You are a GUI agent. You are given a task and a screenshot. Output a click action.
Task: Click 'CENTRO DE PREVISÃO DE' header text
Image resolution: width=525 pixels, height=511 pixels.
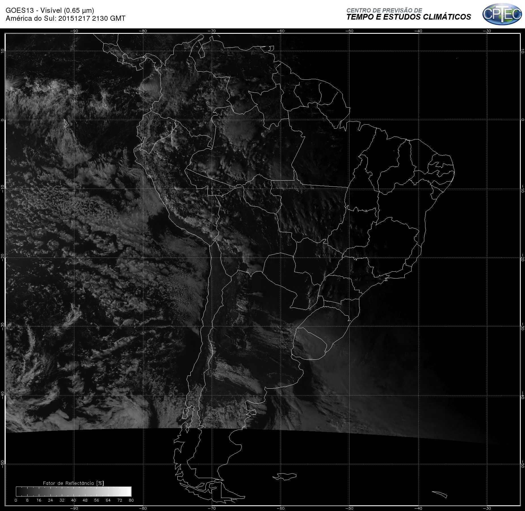point(384,10)
